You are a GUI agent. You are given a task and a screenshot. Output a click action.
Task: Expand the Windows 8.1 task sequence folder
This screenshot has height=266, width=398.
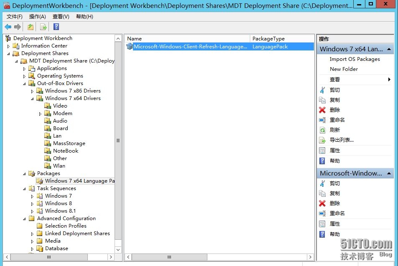pyautogui.click(x=32, y=211)
